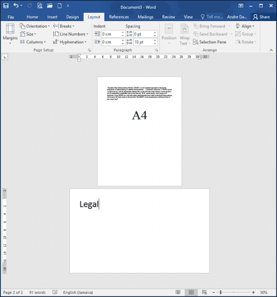This screenshot has height=297, width=277.
Task: Open the Align dropdown
Action: tap(245, 26)
